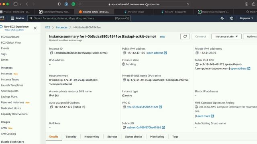Open Safari downloads icon
The width and height of the screenshot is (257, 144).
coord(247,4)
